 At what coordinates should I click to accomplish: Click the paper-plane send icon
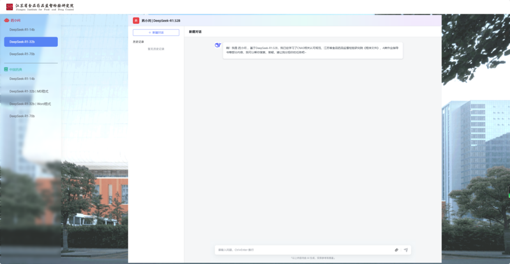(406, 250)
